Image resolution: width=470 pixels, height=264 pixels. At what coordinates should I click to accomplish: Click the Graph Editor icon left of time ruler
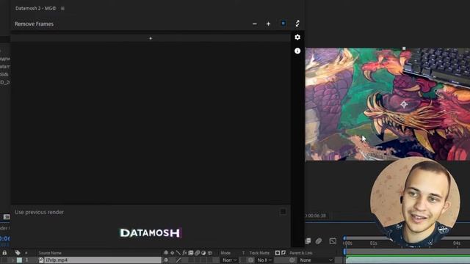point(333,241)
